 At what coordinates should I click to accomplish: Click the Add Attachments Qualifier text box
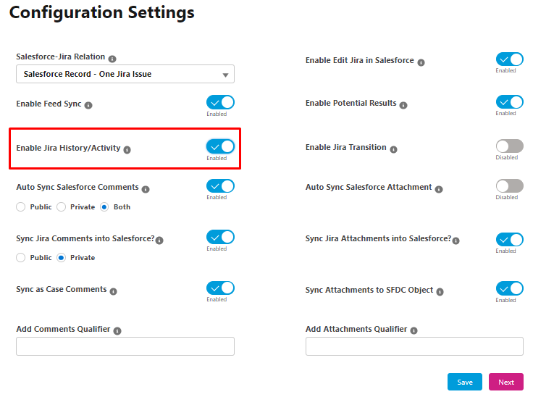[x=414, y=346]
